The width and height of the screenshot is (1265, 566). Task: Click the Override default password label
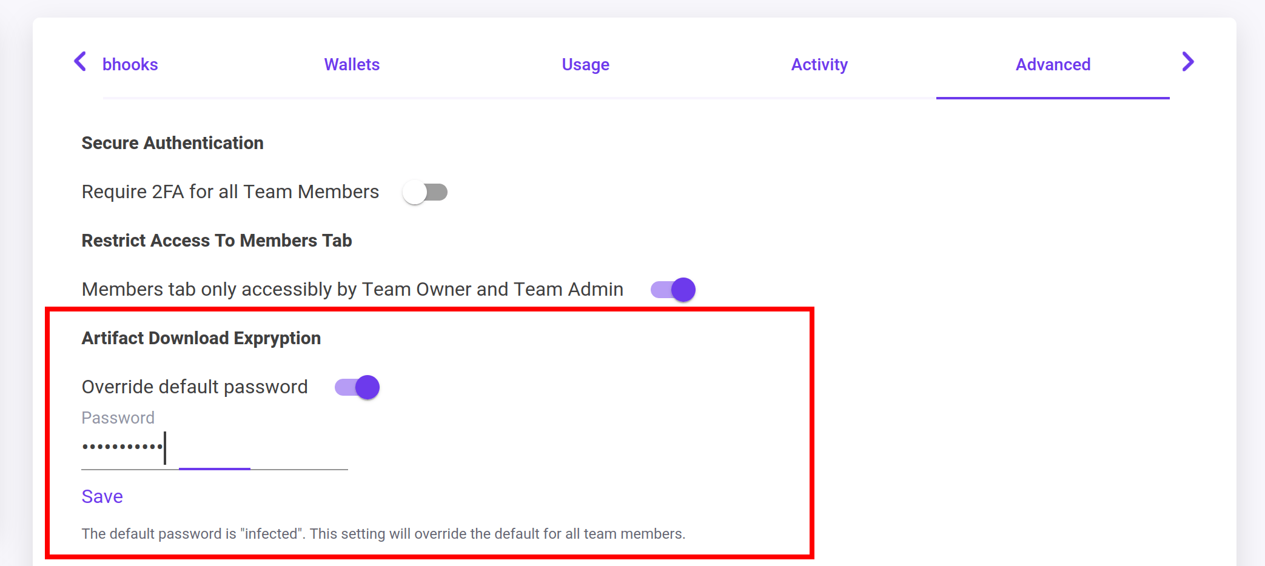[x=195, y=387]
